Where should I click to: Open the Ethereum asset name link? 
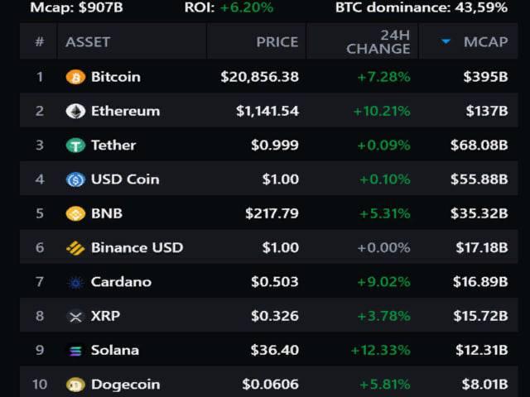pyautogui.click(x=125, y=111)
